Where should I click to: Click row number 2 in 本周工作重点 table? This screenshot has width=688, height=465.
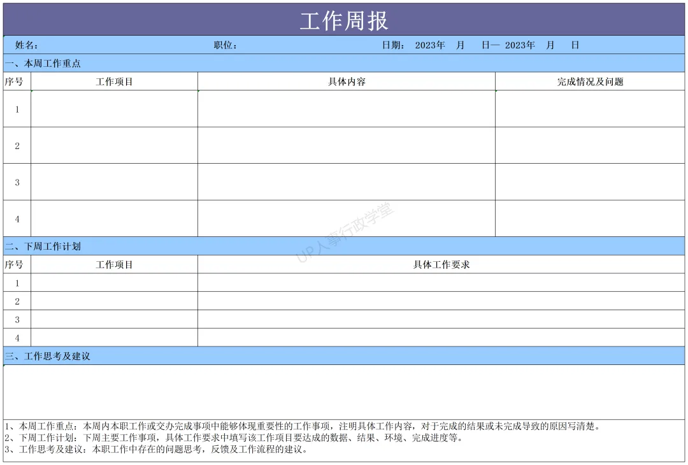pyautogui.click(x=17, y=146)
